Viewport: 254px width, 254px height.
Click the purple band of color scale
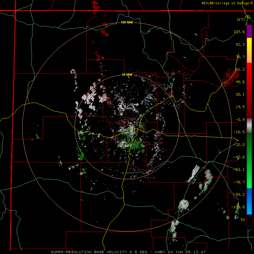pyautogui.click(x=249, y=31)
